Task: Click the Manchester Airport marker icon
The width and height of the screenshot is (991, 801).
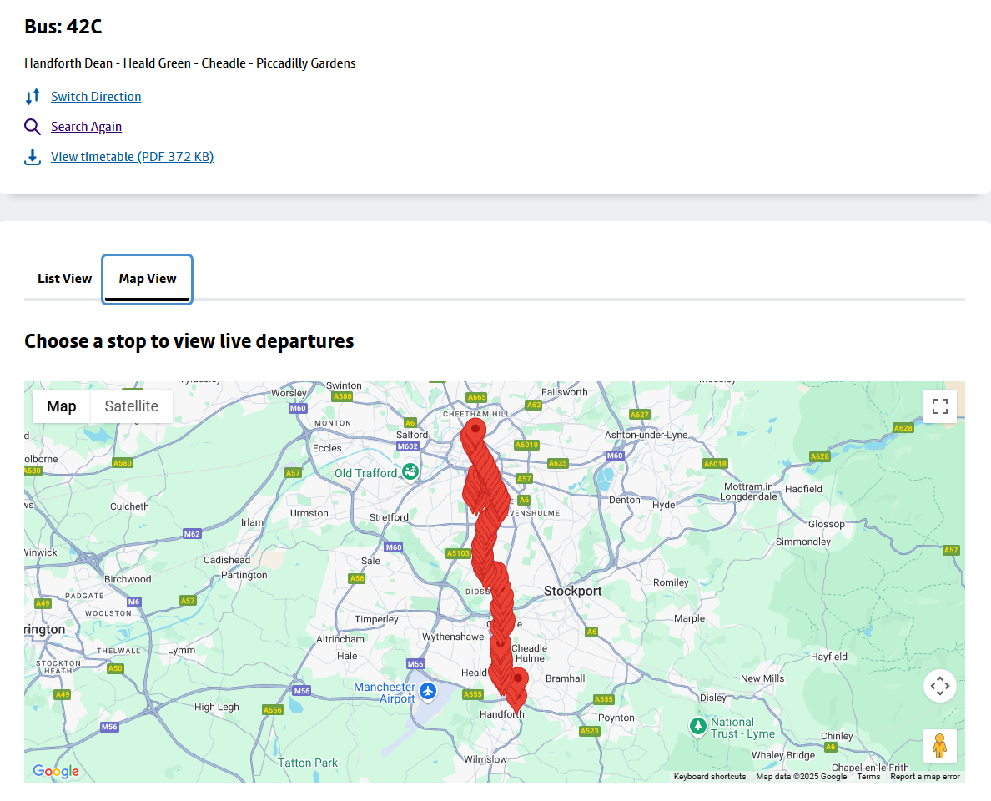Action: tap(428, 691)
